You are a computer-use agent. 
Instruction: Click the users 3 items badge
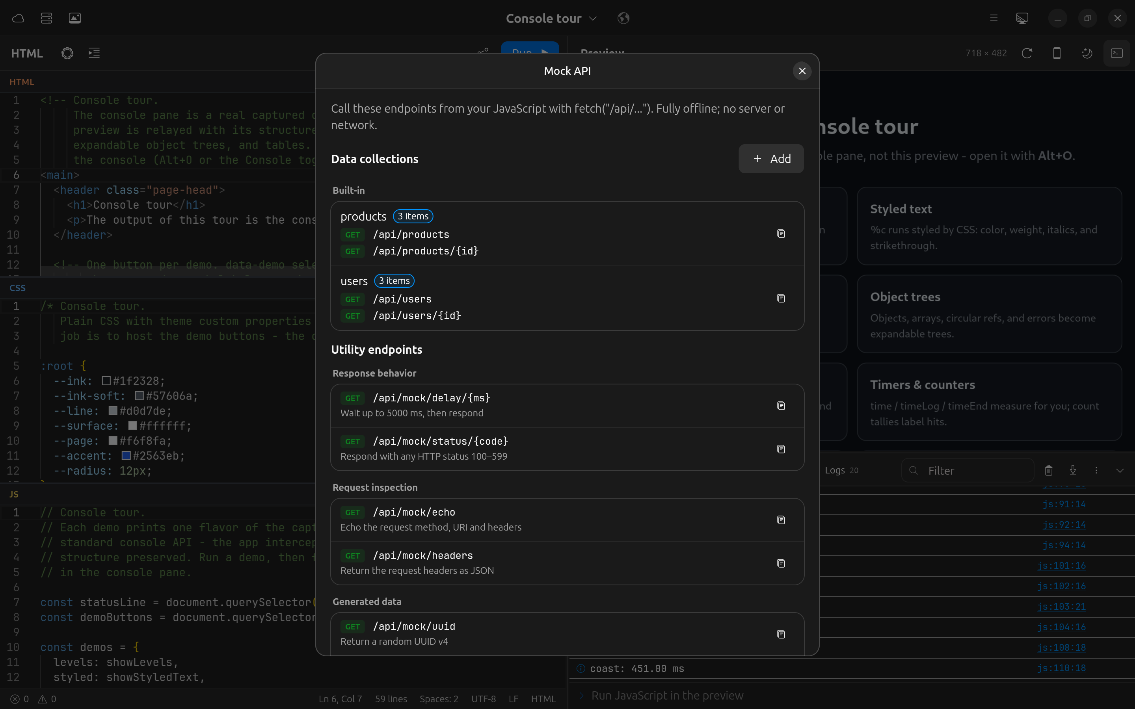tap(394, 281)
